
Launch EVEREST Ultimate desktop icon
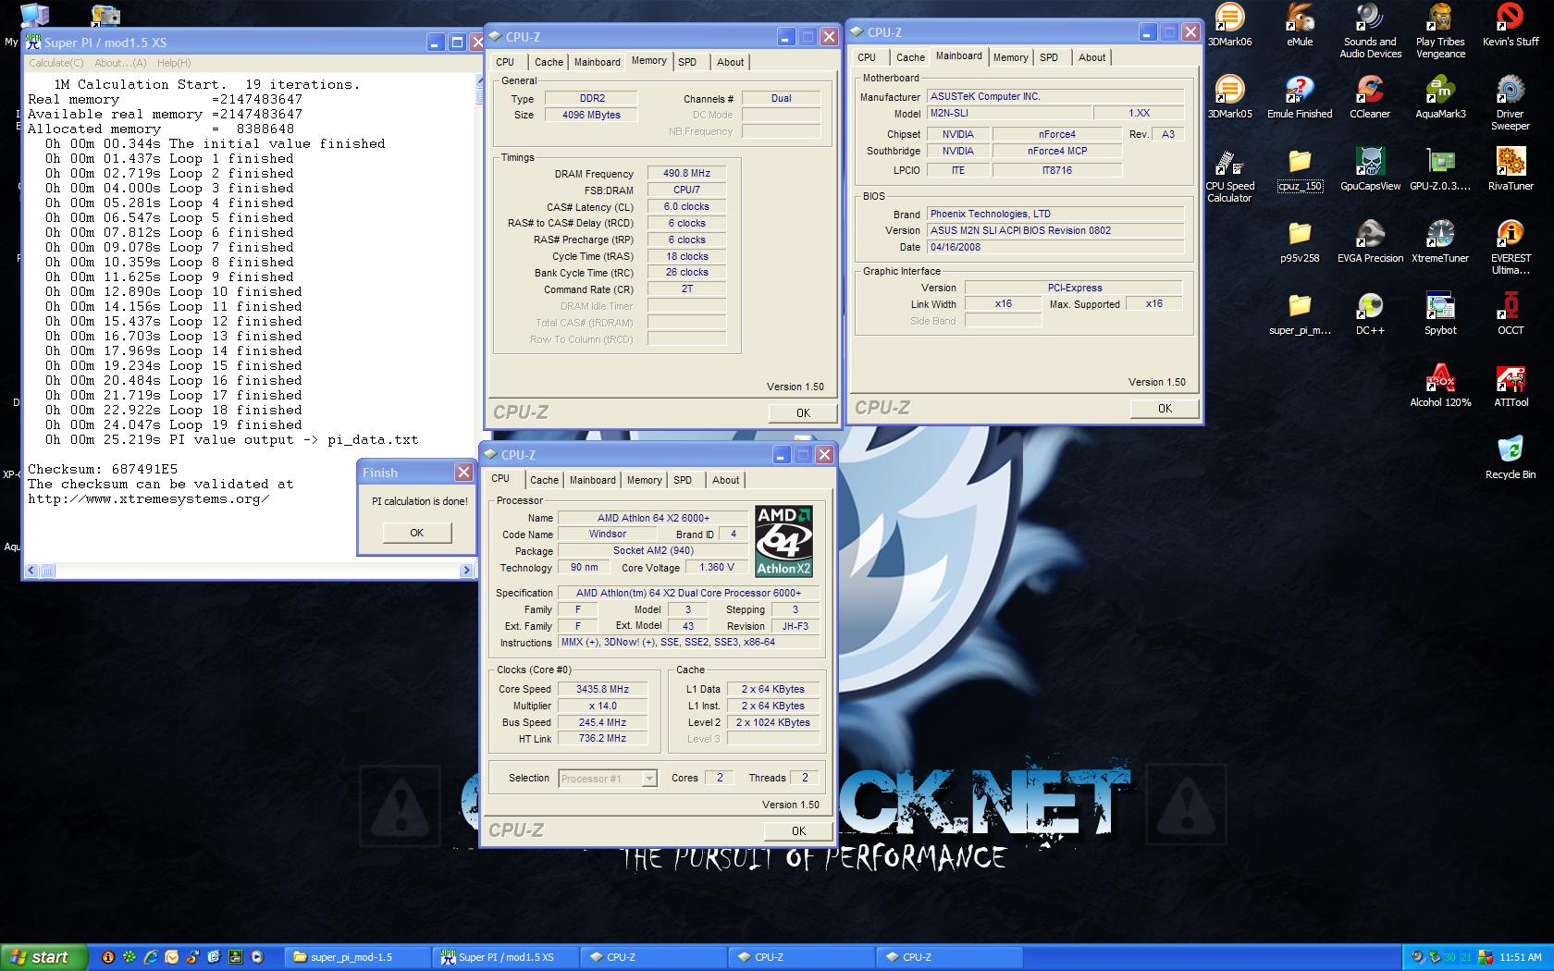click(1511, 247)
